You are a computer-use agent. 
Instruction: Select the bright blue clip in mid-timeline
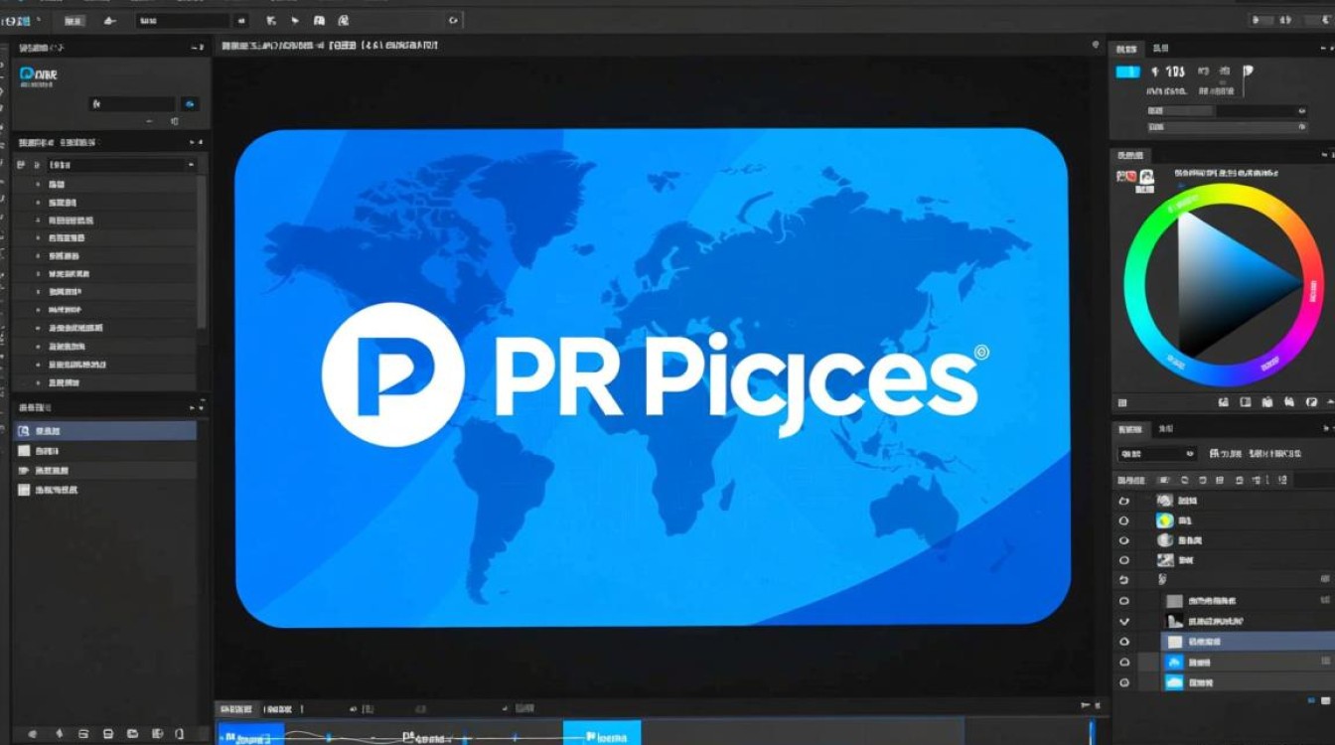[x=602, y=734]
